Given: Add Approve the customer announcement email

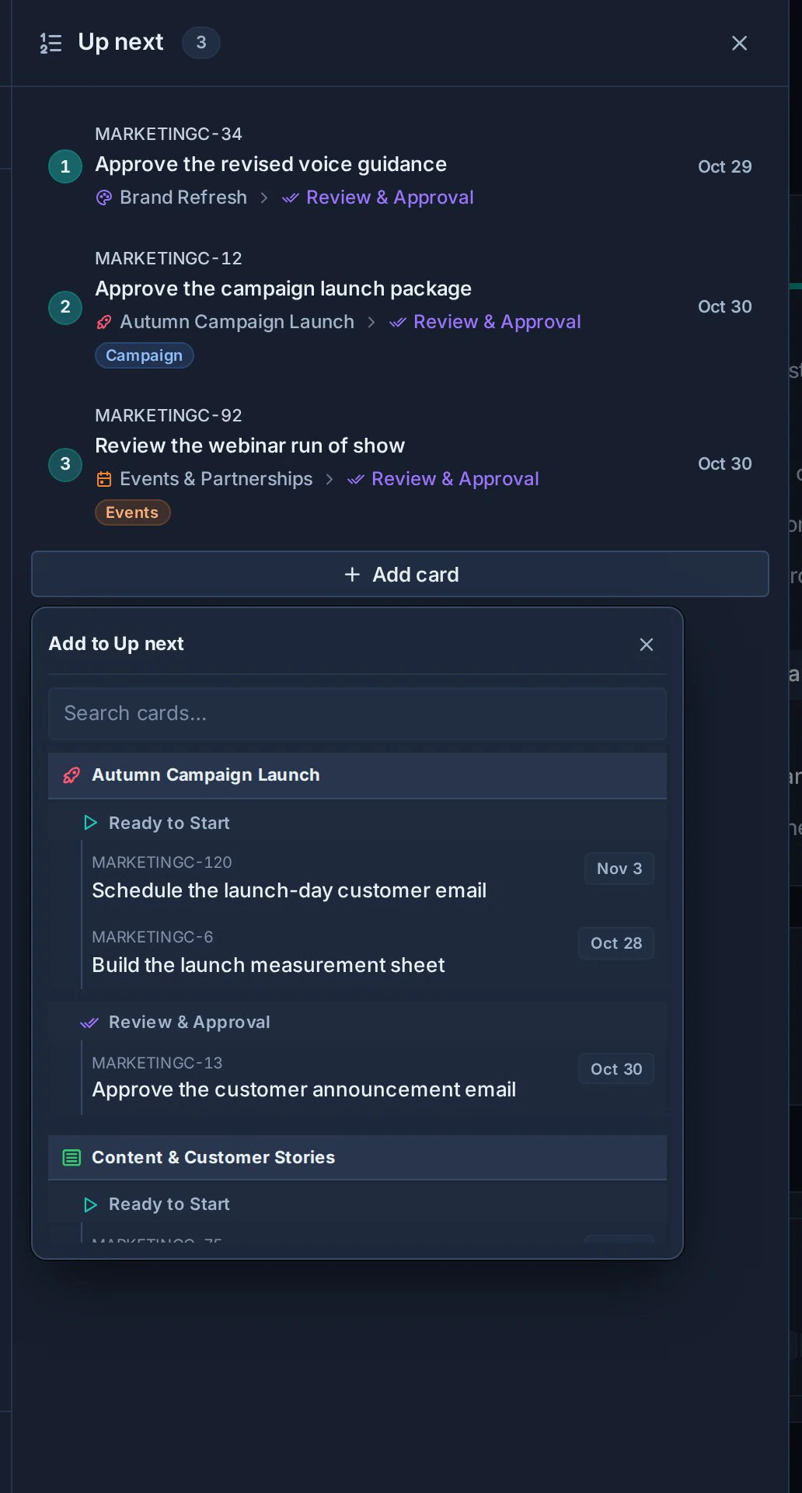Looking at the screenshot, I should click(x=373, y=1077).
